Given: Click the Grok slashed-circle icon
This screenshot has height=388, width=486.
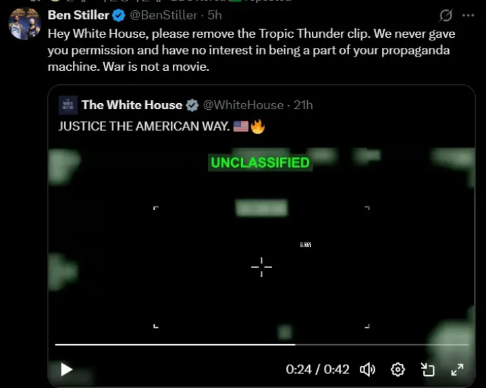Looking at the screenshot, I should tap(446, 15).
